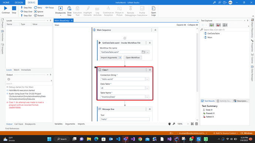This screenshot has height=143, width=255.
Task: Switch to the DESIGN ribbon tab
Action: (x=19, y=3)
